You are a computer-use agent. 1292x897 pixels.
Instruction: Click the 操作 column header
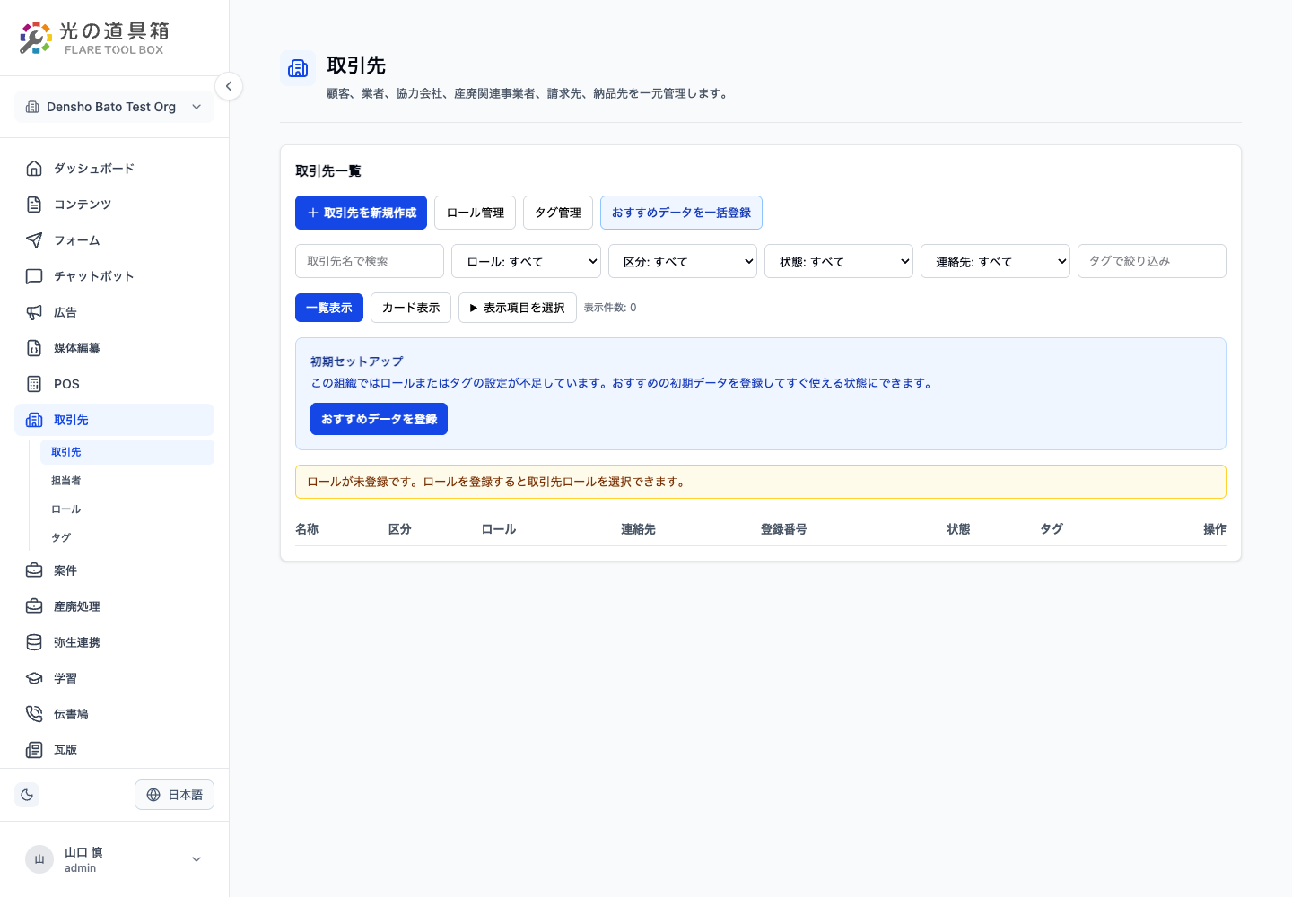click(1215, 529)
